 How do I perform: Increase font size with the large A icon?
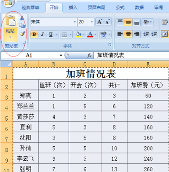pos(100,22)
